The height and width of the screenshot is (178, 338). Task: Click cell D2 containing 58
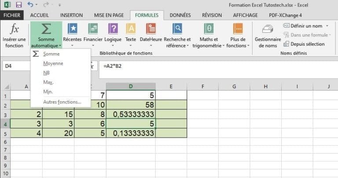point(131,105)
